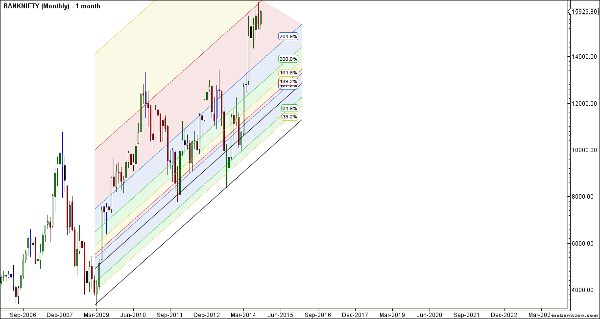Select Mar-2009 on the time axis
Screen dimensions: 600x319
[96, 315]
